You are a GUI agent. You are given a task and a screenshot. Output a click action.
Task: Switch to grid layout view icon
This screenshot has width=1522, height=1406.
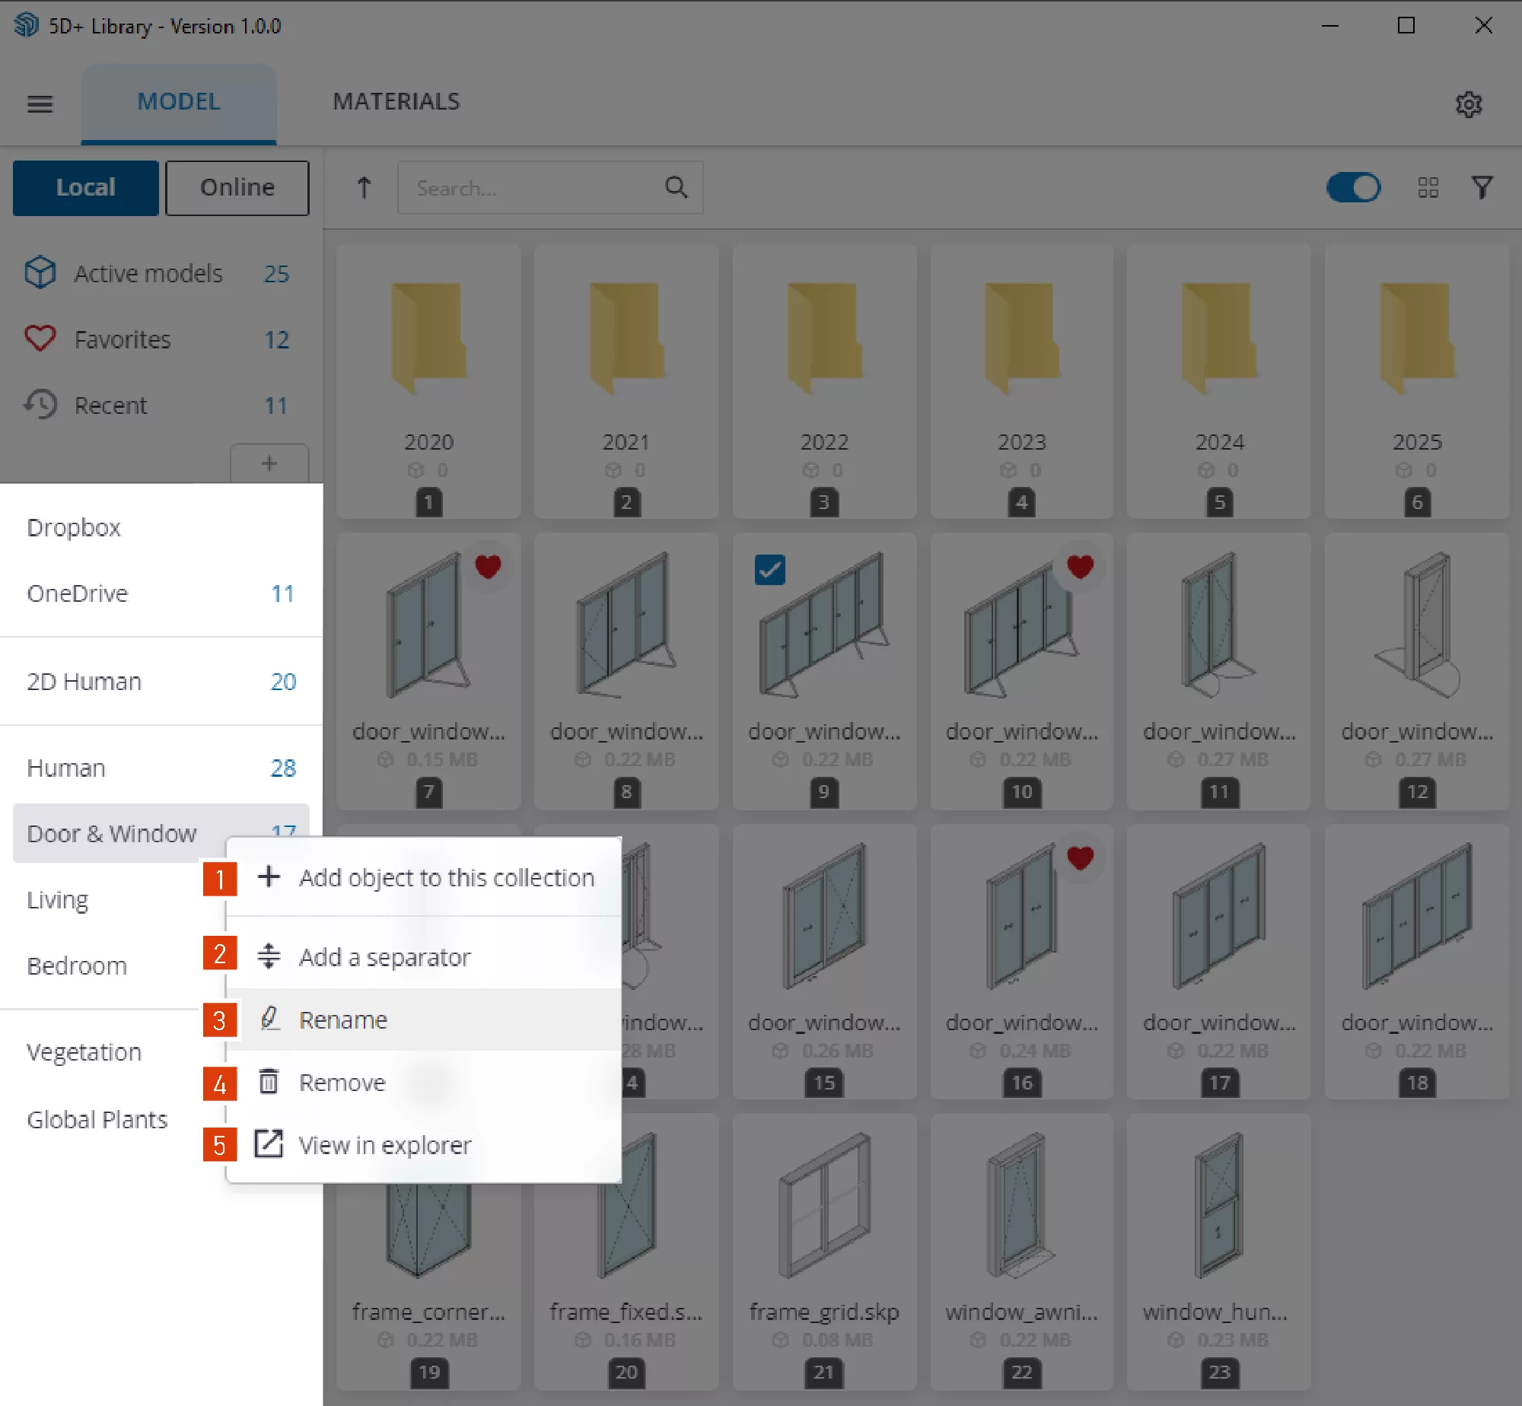(x=1428, y=188)
